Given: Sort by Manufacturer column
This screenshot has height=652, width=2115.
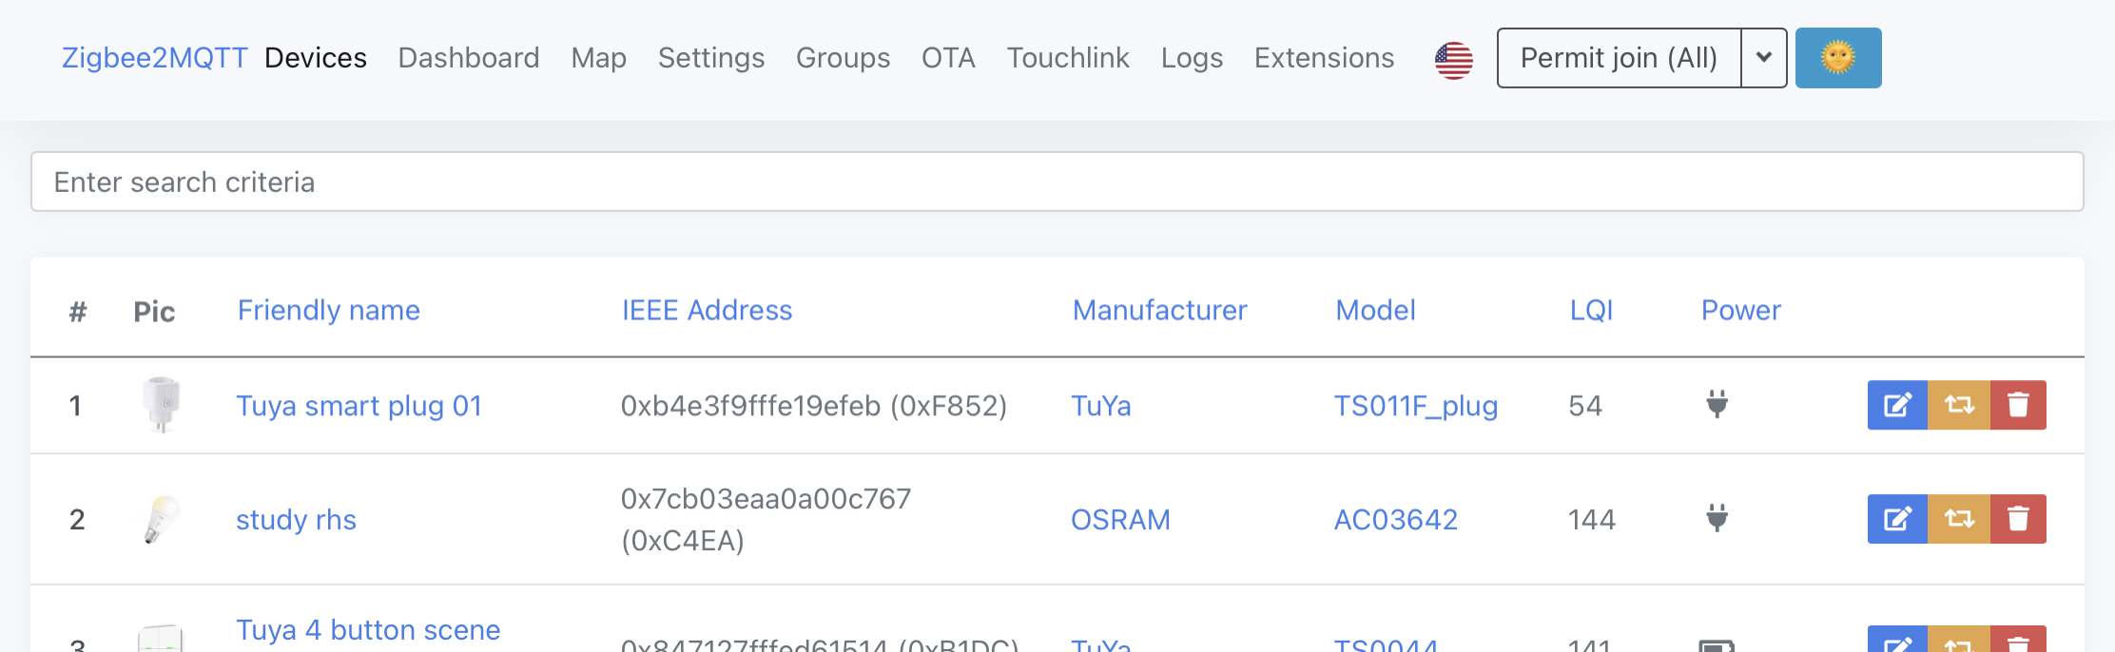Looking at the screenshot, I should pyautogui.click(x=1159, y=310).
